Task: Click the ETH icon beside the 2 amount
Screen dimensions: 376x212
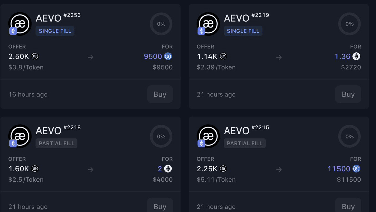Action: tap(168, 169)
